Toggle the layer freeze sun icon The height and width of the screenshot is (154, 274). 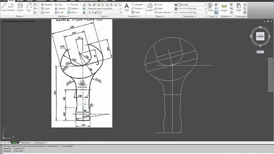coord(92,12)
